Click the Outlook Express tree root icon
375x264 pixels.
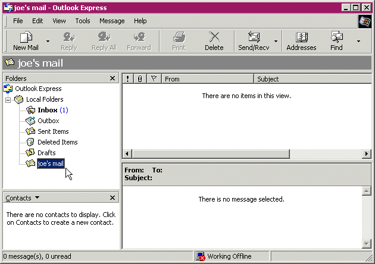[8, 89]
